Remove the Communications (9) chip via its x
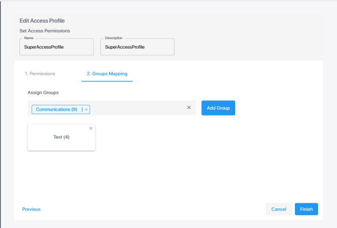Image resolution: width=337 pixels, height=228 pixels. 86,109
